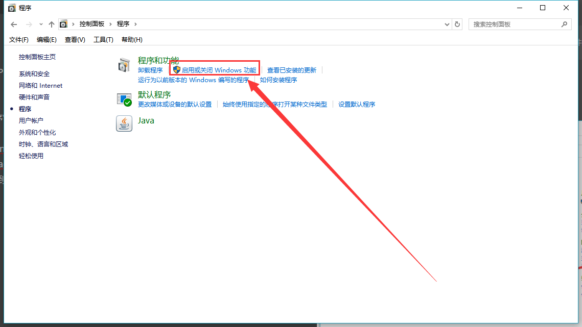Image resolution: width=582 pixels, height=327 pixels.
Task: Open 查看已安装的更新 link
Action: (x=292, y=70)
